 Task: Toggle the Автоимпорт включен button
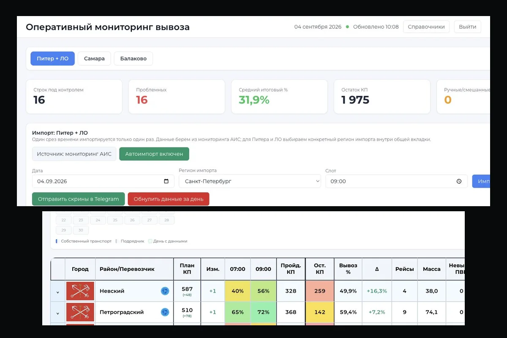point(154,154)
